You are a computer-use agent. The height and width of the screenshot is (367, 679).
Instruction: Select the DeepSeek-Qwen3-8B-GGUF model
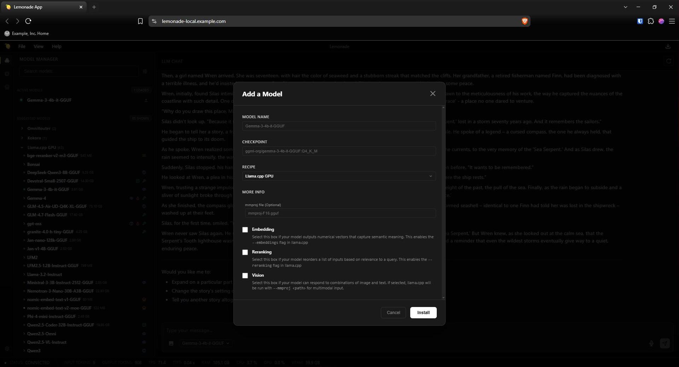coord(53,173)
